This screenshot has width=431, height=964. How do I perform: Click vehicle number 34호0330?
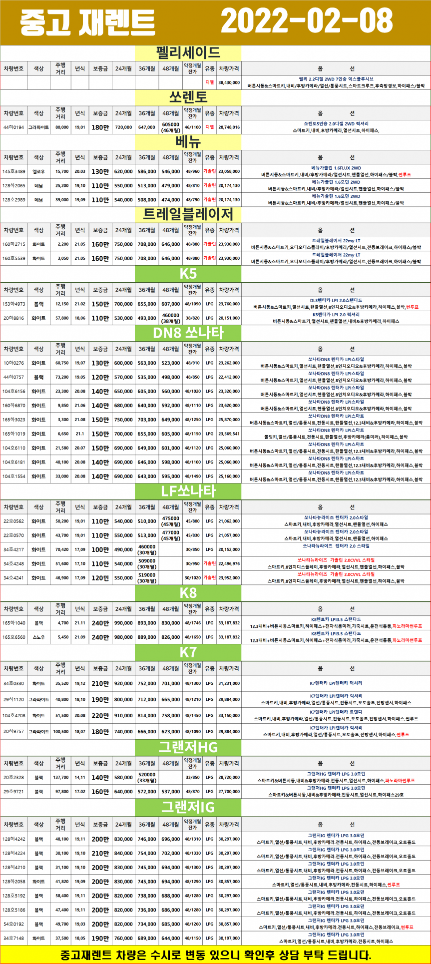(13, 683)
